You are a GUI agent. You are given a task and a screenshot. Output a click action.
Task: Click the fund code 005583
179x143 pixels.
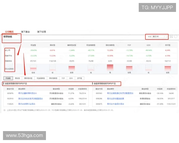pos(99,93)
